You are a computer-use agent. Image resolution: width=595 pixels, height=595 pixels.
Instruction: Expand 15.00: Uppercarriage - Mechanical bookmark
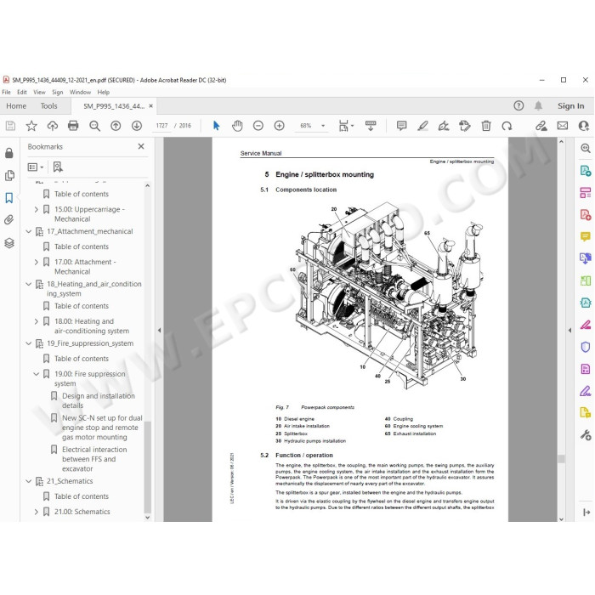pyautogui.click(x=36, y=209)
